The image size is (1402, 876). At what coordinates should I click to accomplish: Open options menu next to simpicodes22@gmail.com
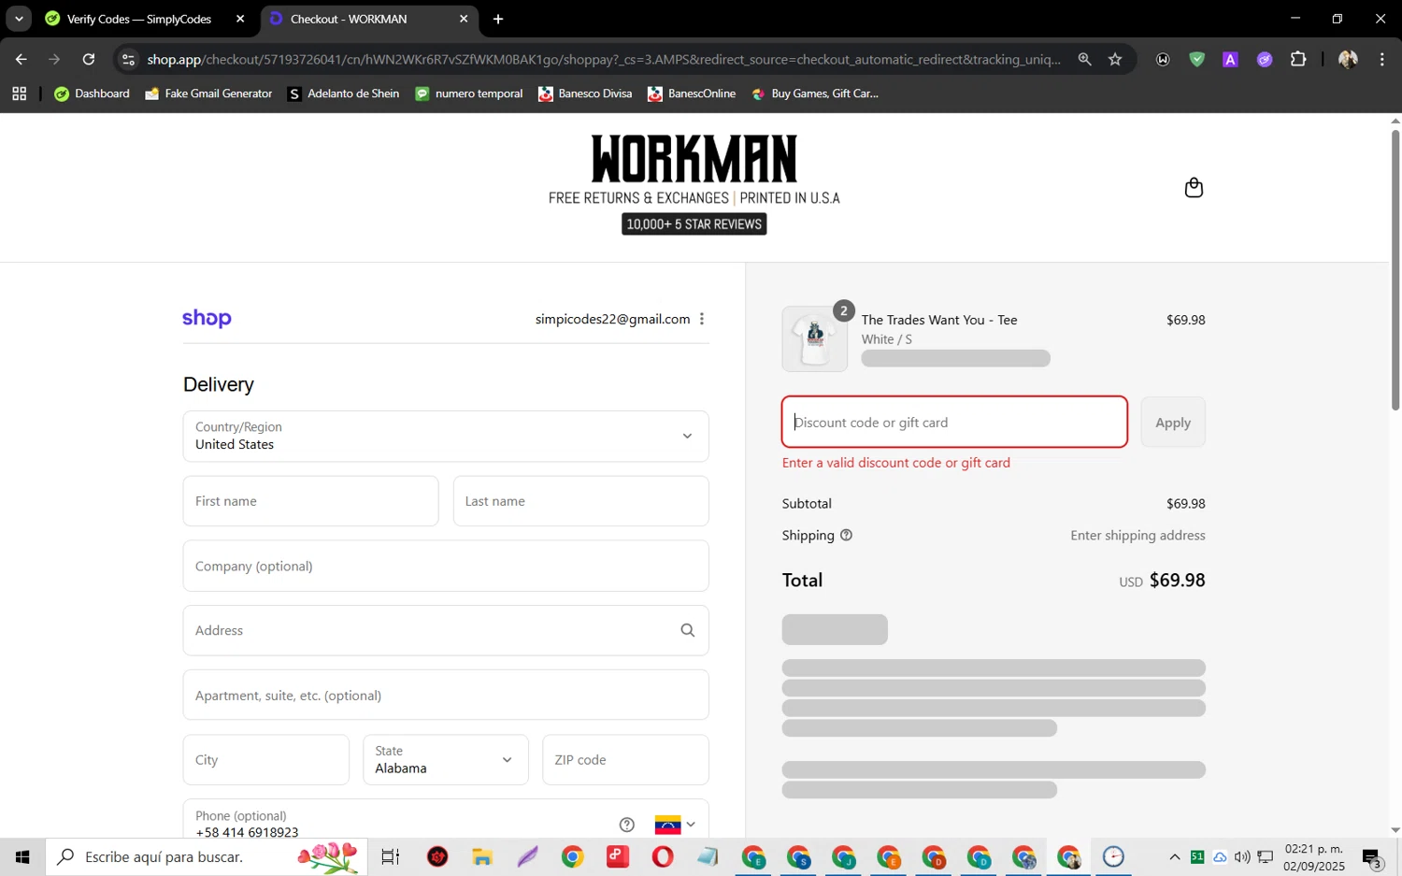point(702,319)
